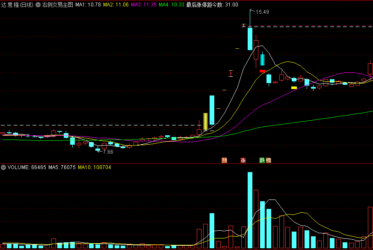The height and width of the screenshot is (250, 373).
Task: Select the stock title 达意隆(日线)
Action: pyautogui.click(x=17, y=5)
